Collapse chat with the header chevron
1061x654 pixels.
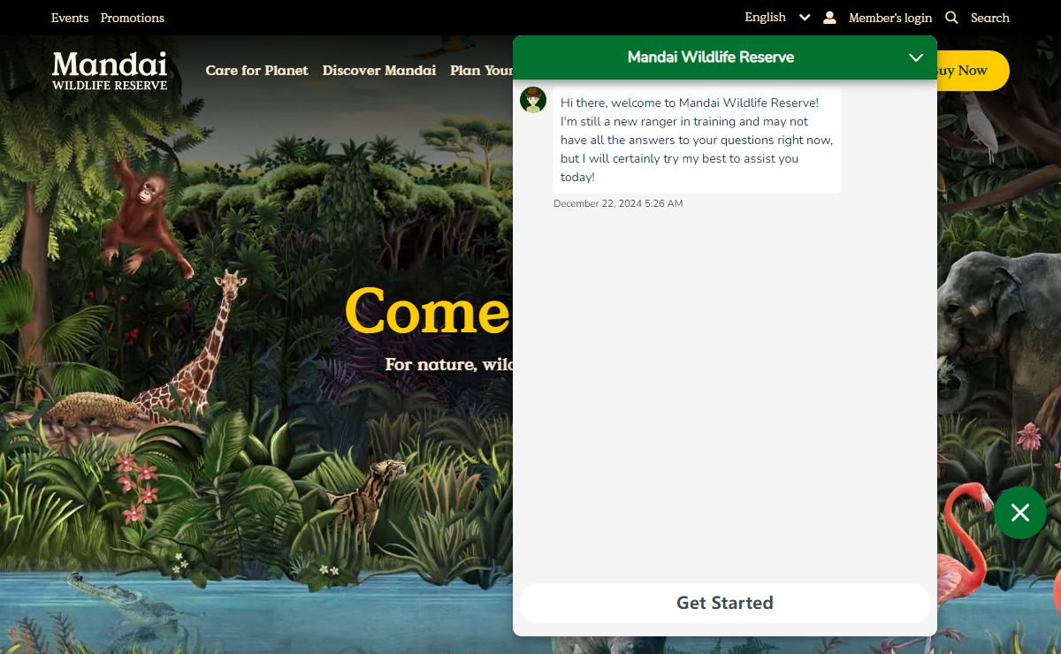[916, 57]
